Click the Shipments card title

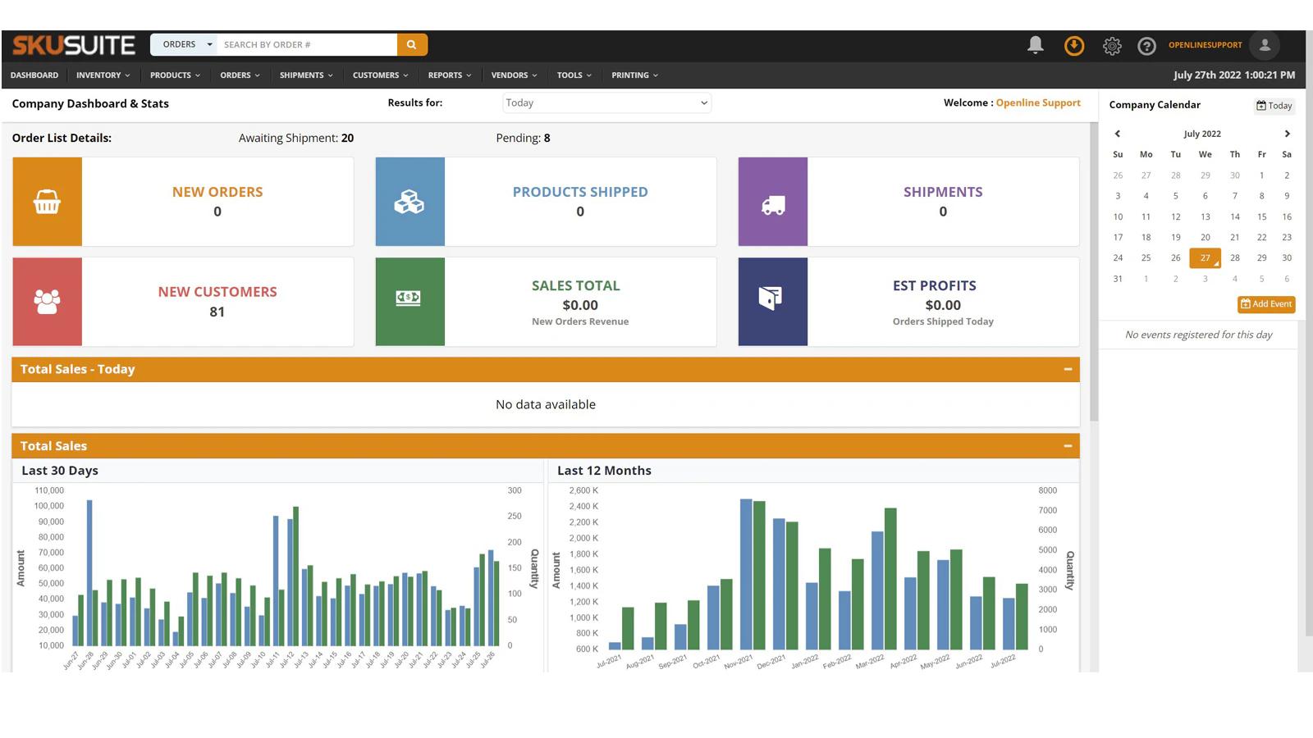click(x=943, y=192)
